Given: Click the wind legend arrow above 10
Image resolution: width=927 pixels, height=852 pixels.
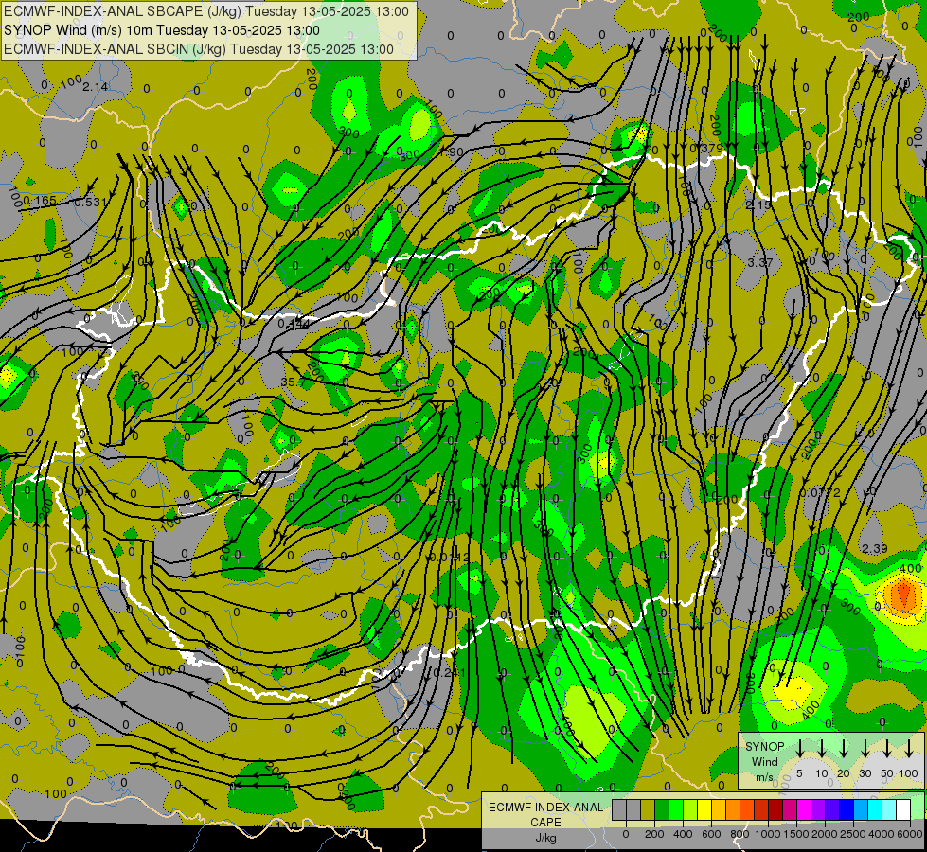Looking at the screenshot, I should 821,749.
